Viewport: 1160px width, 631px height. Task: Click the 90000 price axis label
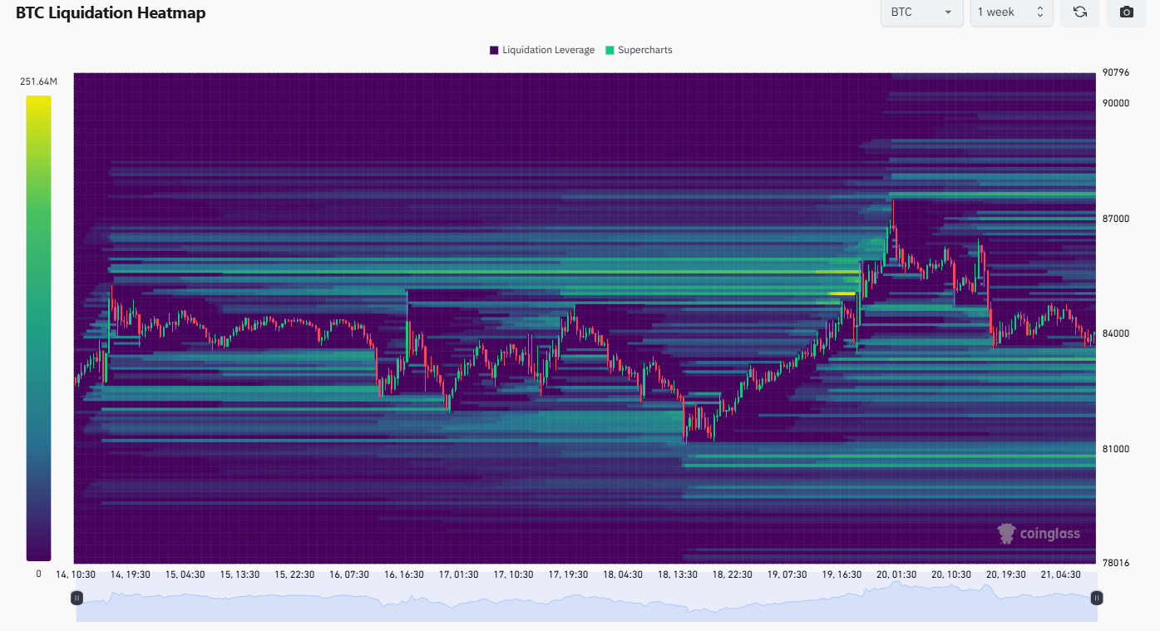1116,103
